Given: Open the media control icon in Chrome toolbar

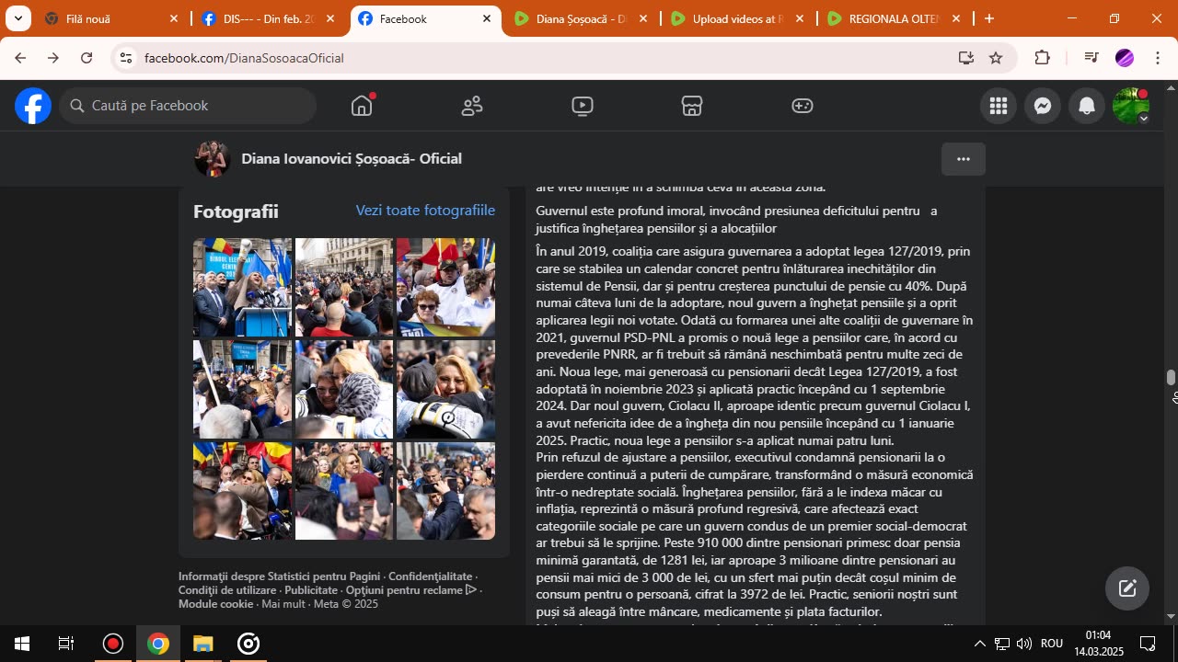Looking at the screenshot, I should coord(1091,58).
